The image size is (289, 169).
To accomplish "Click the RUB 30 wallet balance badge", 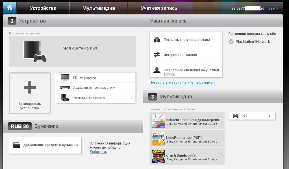I will (x=20, y=126).
